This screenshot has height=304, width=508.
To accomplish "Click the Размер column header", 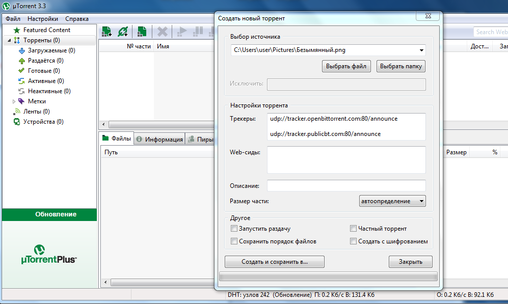I will [x=456, y=152].
